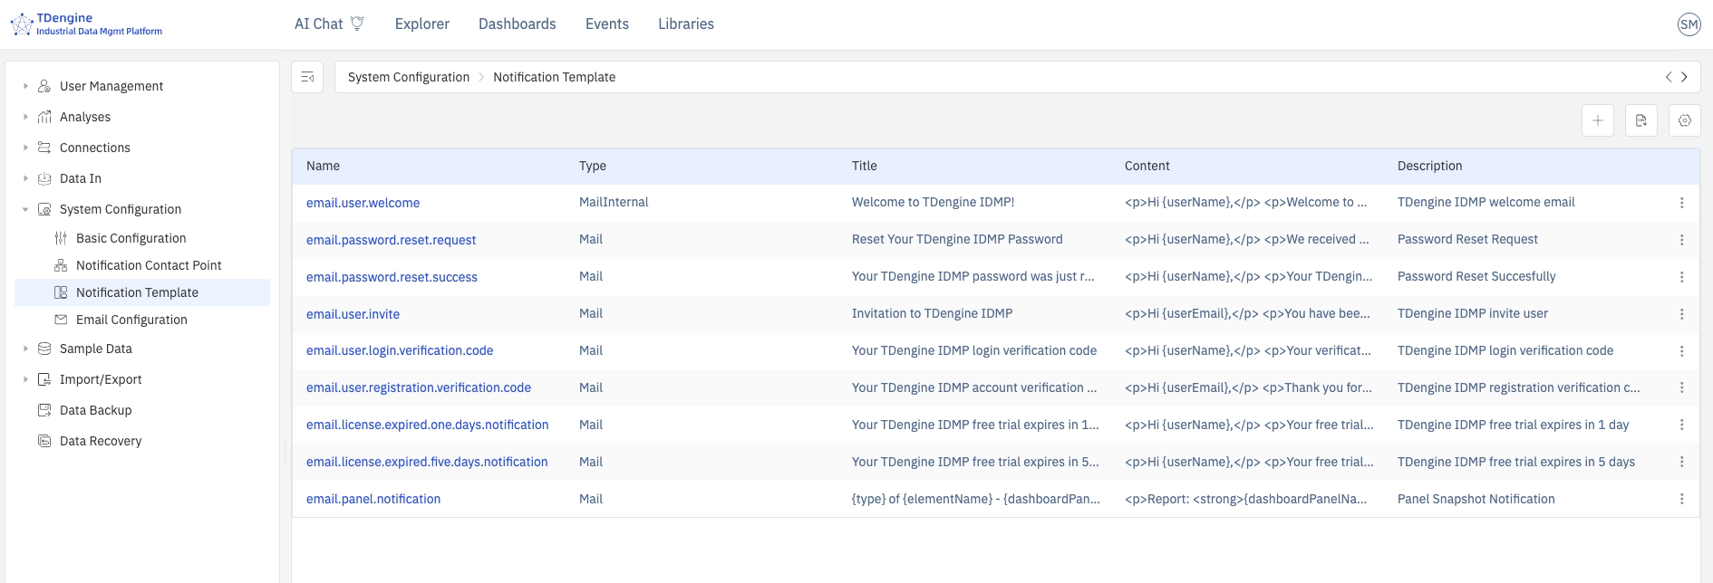Click the SM user avatar
Image resolution: width=1713 pixels, height=583 pixels.
tap(1689, 24)
